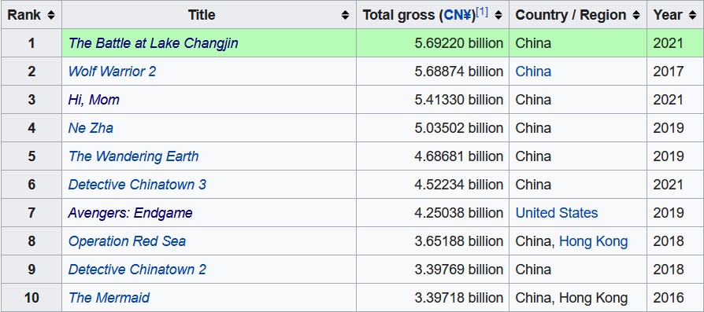Viewport: 704px width, 312px height.
Task: Open Detective Chinatown 3 link
Action: [137, 184]
